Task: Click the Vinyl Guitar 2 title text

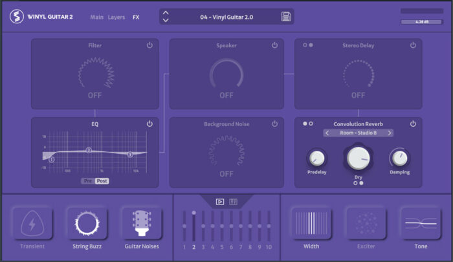Action: (x=50, y=17)
